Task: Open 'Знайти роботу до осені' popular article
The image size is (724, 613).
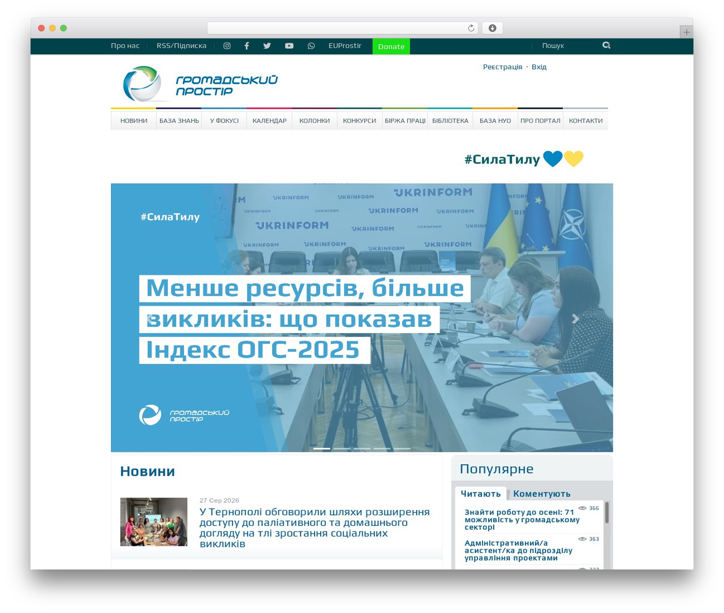Action: click(x=522, y=520)
